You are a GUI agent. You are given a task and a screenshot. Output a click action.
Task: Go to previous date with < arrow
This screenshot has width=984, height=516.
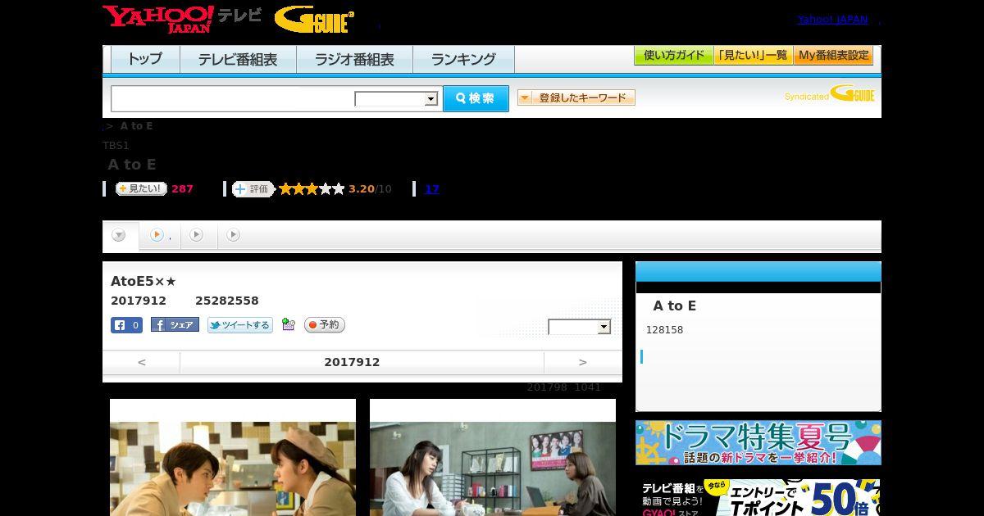(x=142, y=362)
